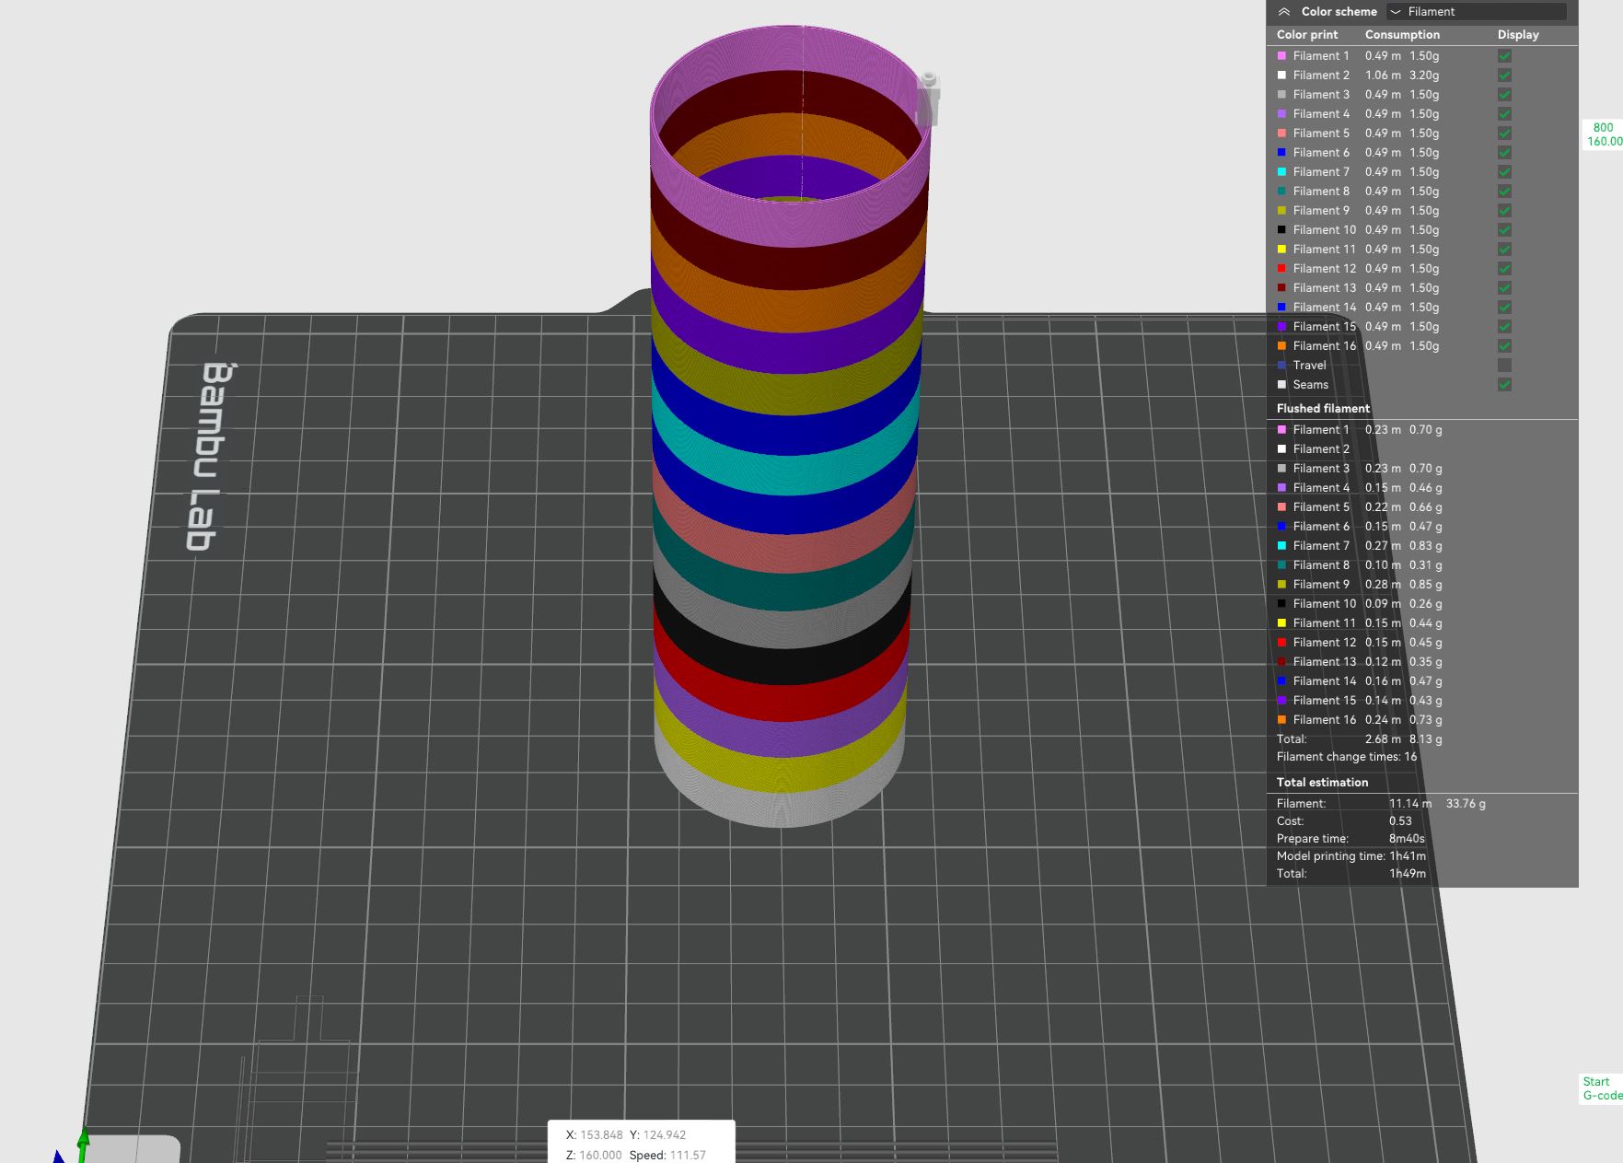This screenshot has height=1163, width=1623.
Task: Click the Z: 160.000 position readout
Action: click(594, 1156)
